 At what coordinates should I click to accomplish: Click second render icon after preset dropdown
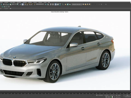[x=85, y=4]
